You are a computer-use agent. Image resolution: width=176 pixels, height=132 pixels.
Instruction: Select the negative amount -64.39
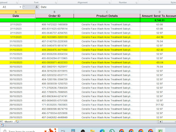pyautogui.click(x=158, y=37)
